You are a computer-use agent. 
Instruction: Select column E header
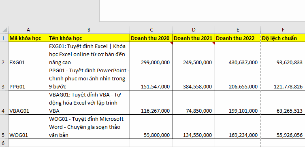tap(238, 30)
